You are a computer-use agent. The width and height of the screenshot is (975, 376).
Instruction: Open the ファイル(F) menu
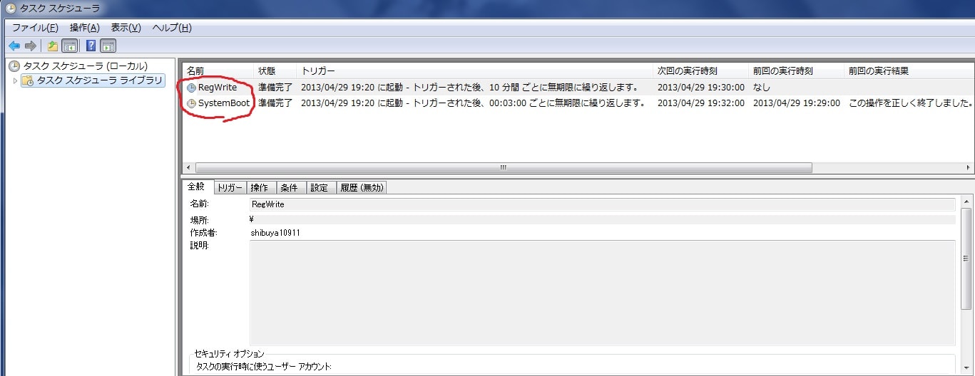tap(35, 28)
